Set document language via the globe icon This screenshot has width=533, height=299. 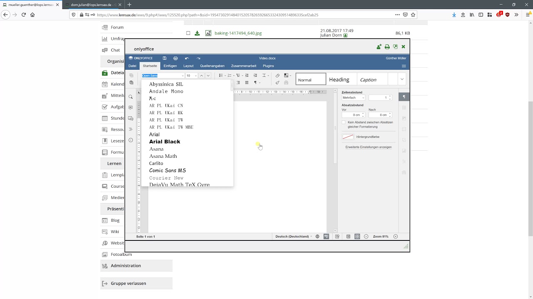[317, 236]
